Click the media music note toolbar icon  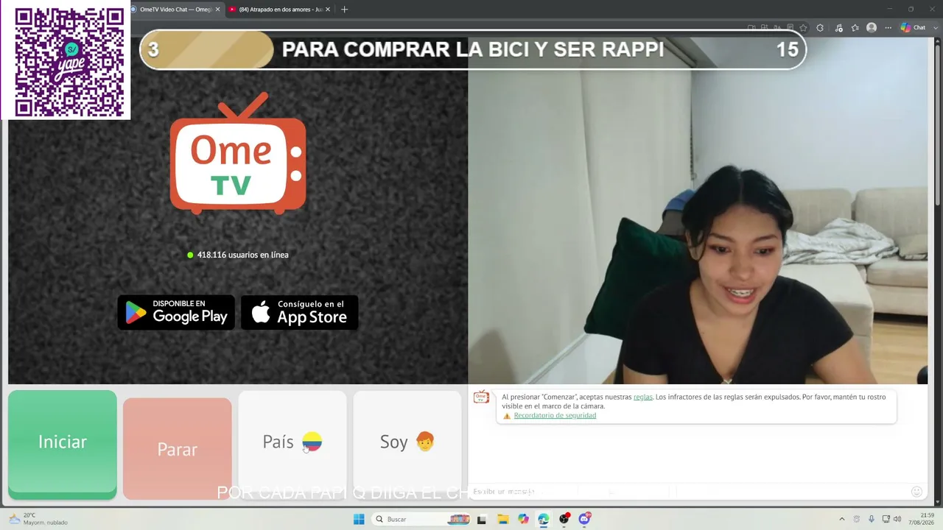(838, 28)
